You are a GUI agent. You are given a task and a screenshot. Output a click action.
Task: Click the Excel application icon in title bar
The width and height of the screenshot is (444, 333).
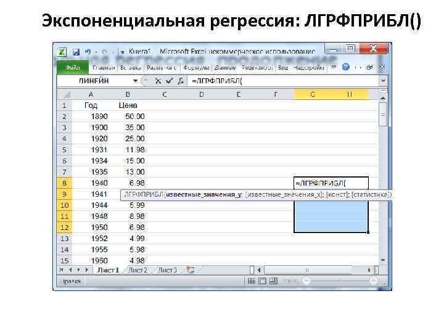(x=62, y=52)
